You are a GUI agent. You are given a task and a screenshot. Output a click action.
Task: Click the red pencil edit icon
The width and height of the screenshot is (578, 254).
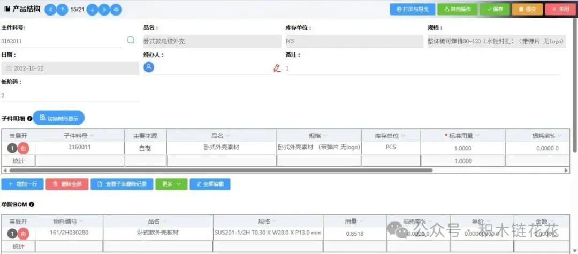click(x=277, y=68)
